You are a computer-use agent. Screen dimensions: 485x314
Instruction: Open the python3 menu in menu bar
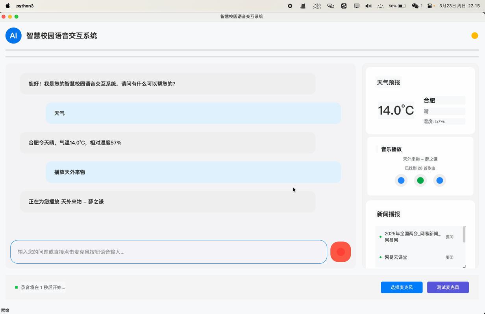tap(25, 6)
